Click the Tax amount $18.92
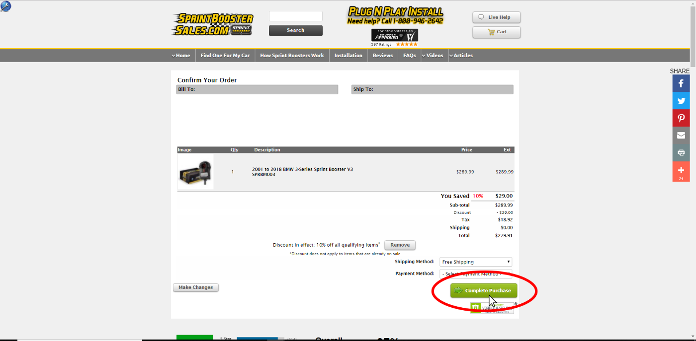Viewport: 696px width, 341px height. click(x=505, y=219)
